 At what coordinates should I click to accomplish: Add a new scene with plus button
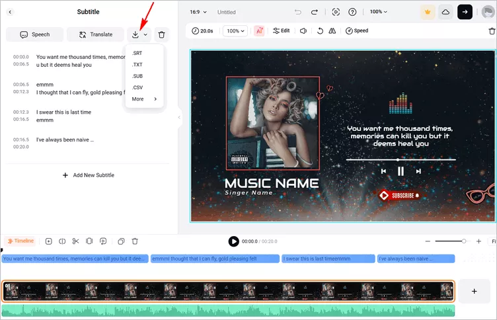(x=474, y=291)
